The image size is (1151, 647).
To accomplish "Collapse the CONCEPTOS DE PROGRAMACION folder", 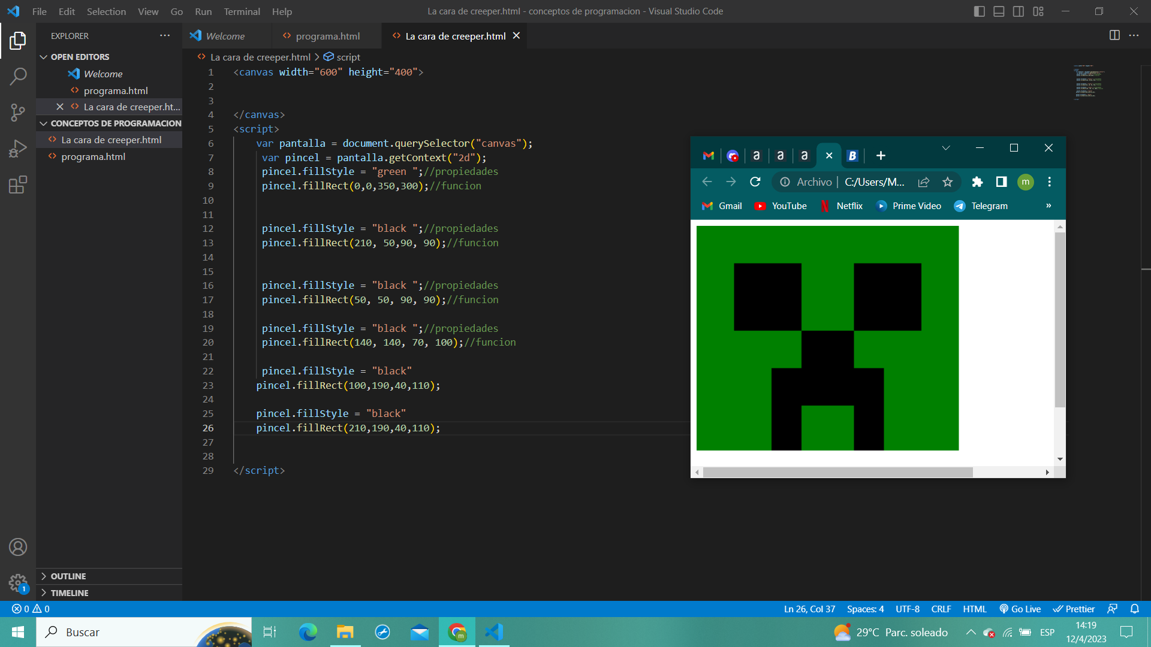I will (109, 123).
